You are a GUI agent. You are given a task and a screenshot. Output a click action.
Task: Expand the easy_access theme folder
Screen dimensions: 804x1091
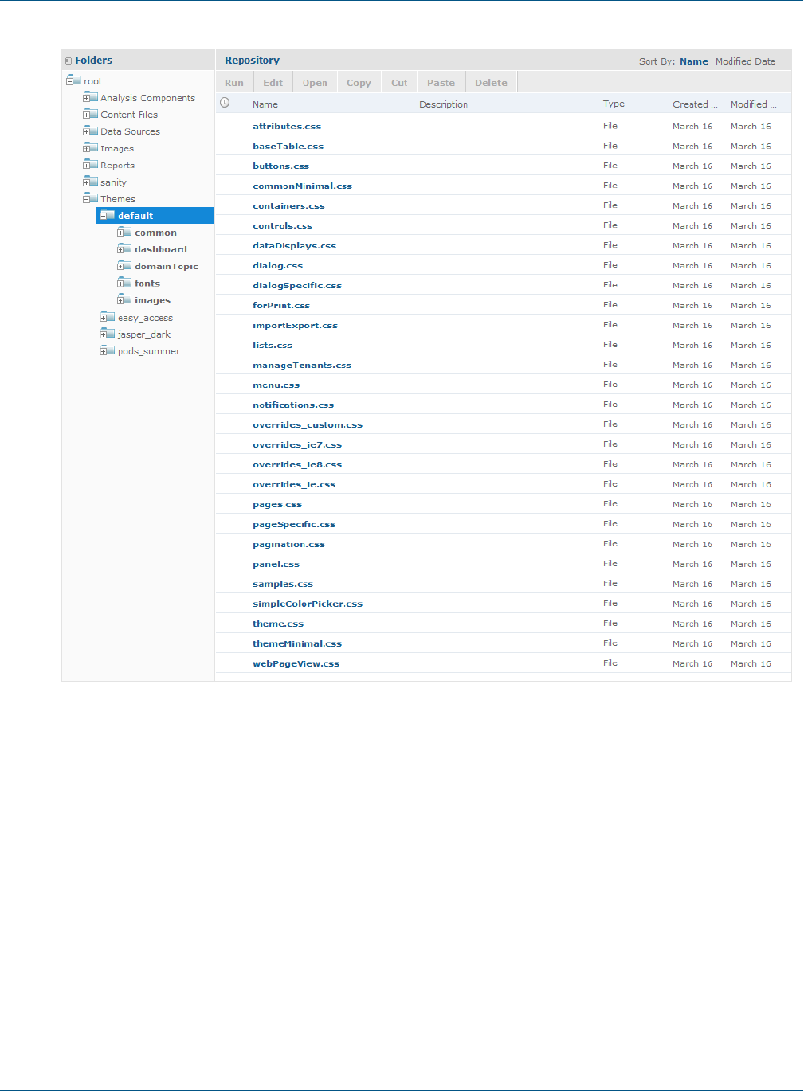[104, 317]
